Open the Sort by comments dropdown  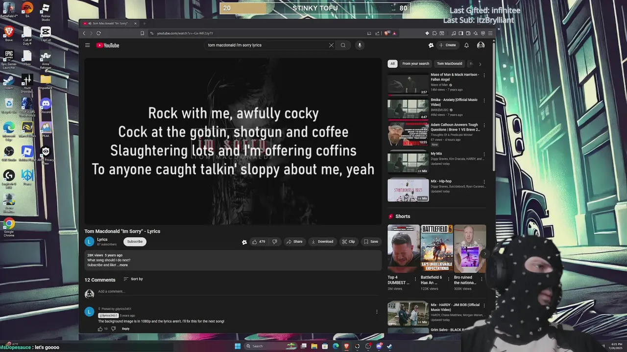point(133,279)
